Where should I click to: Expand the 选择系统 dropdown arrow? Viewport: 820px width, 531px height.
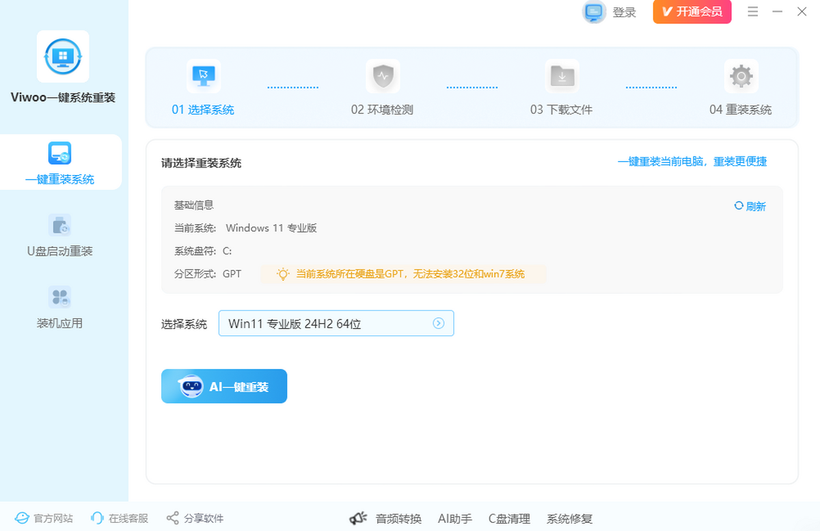point(439,323)
